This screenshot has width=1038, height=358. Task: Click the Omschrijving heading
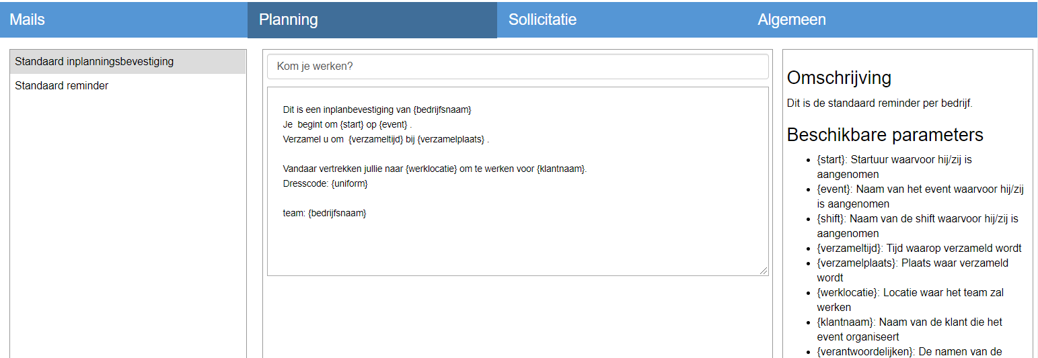click(839, 78)
